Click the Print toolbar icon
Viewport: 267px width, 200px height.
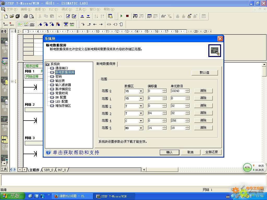[x=26, y=16]
